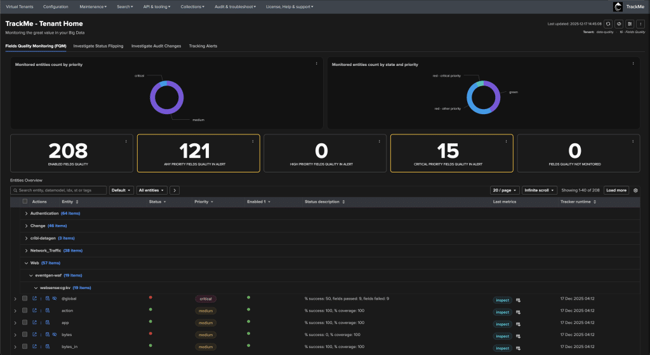Tick the checkbox for the bytes_in row
This screenshot has height=355, width=650.
pyautogui.click(x=25, y=347)
